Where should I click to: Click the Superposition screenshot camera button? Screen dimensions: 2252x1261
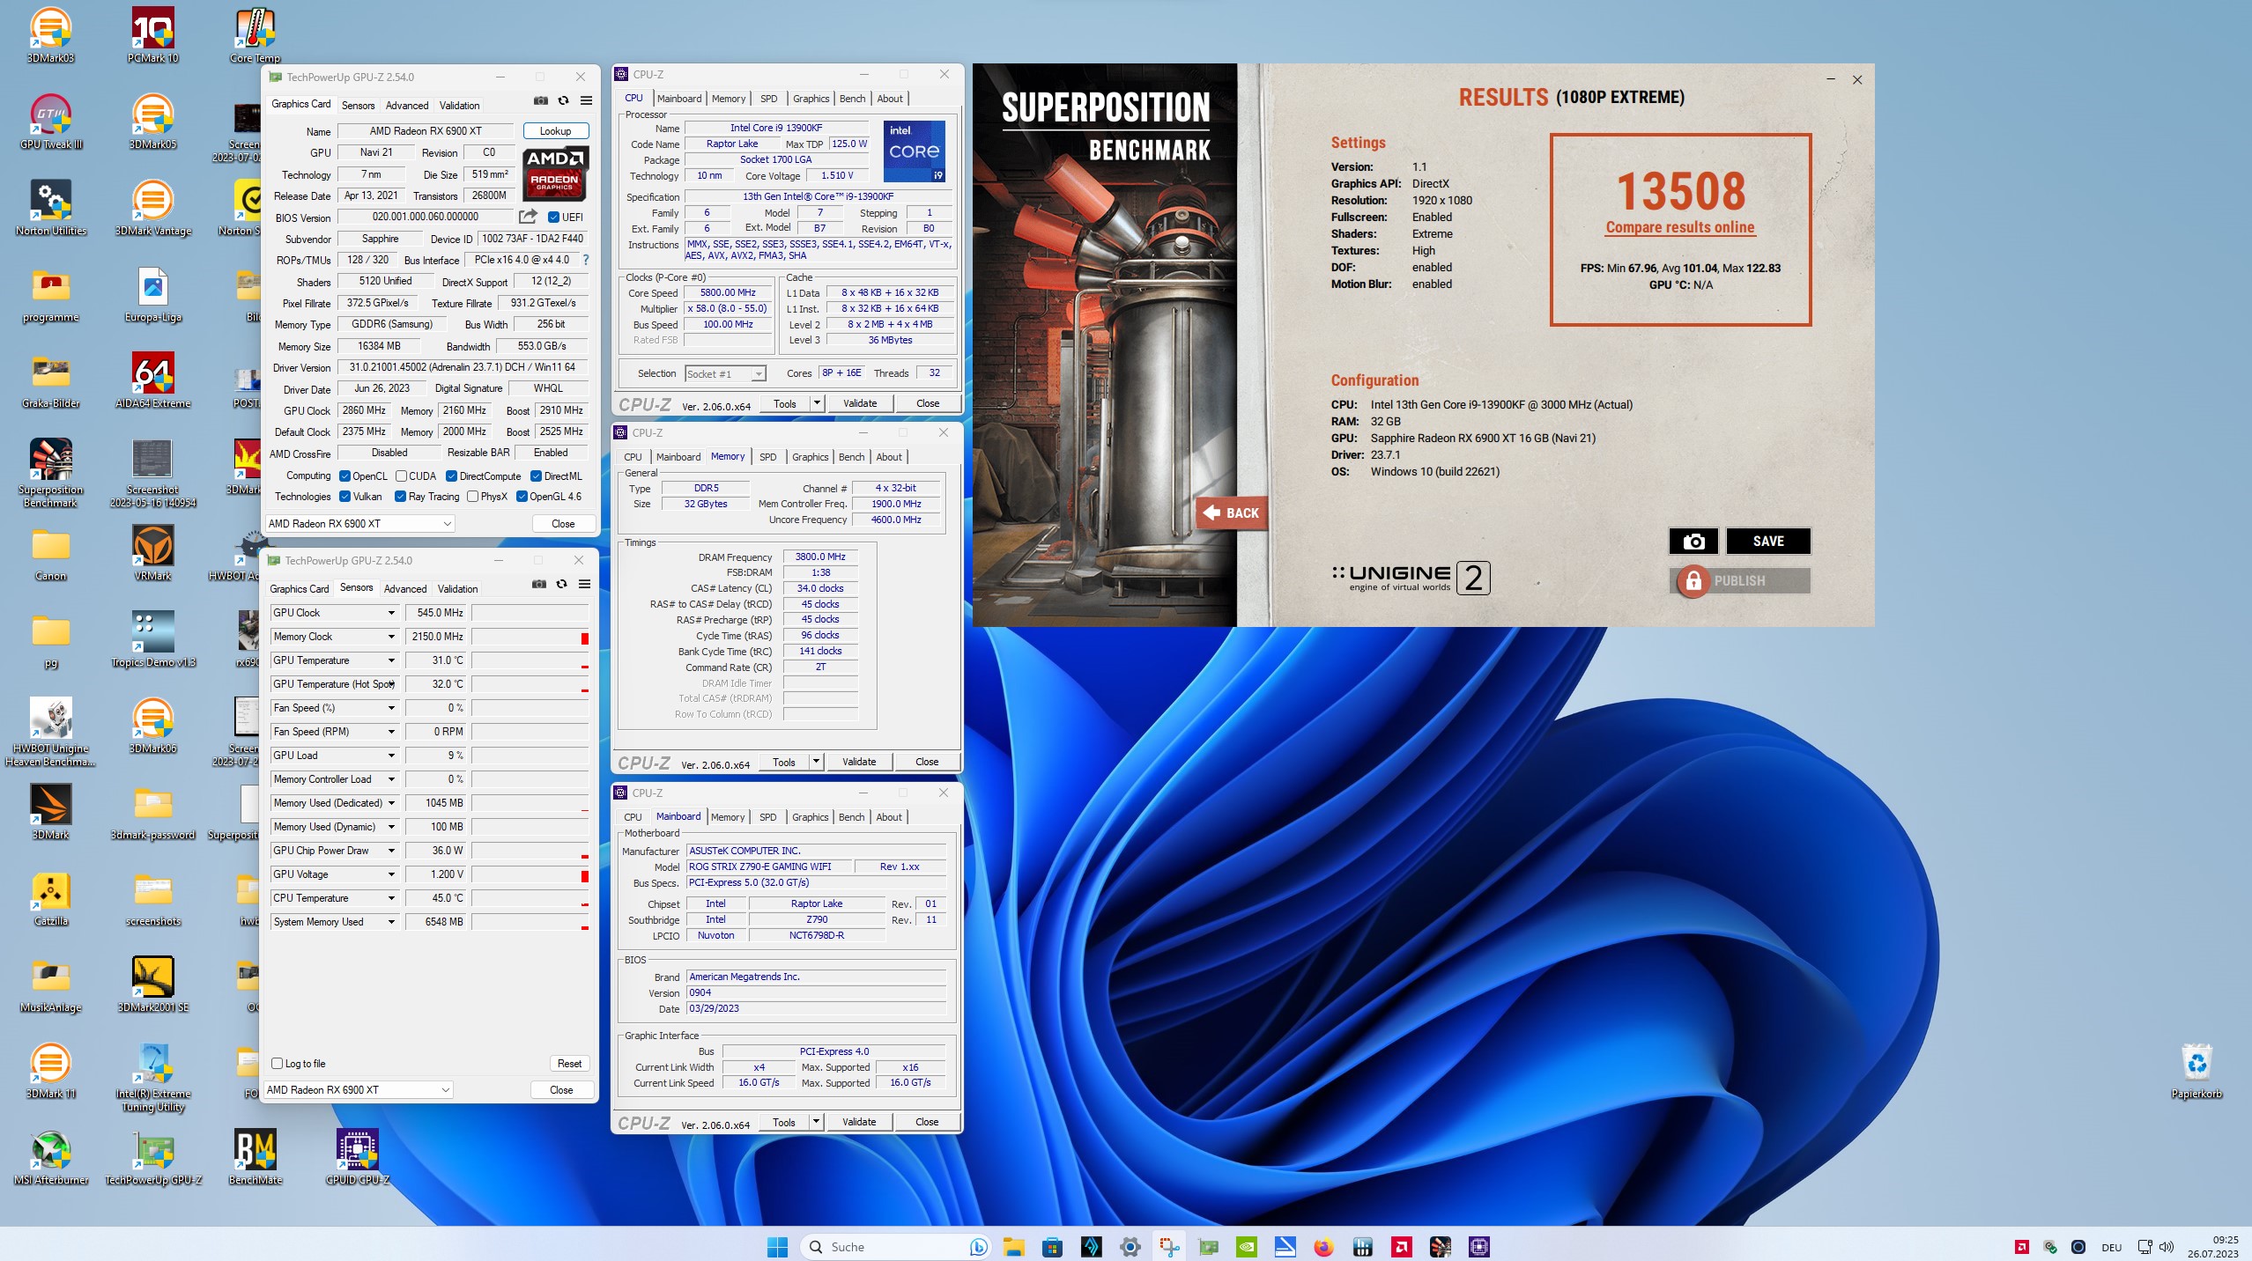pyautogui.click(x=1693, y=542)
